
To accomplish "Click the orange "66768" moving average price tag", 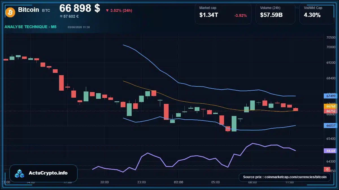I will tap(331, 106).
